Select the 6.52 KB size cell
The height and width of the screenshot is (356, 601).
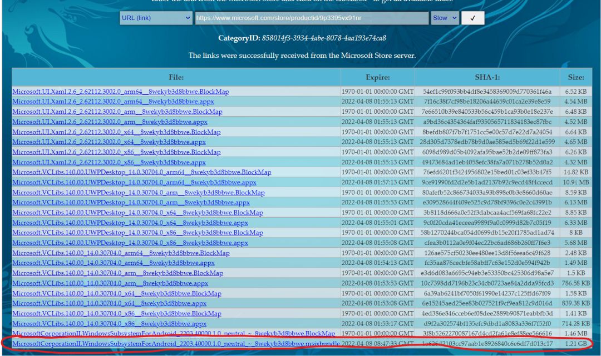576,92
